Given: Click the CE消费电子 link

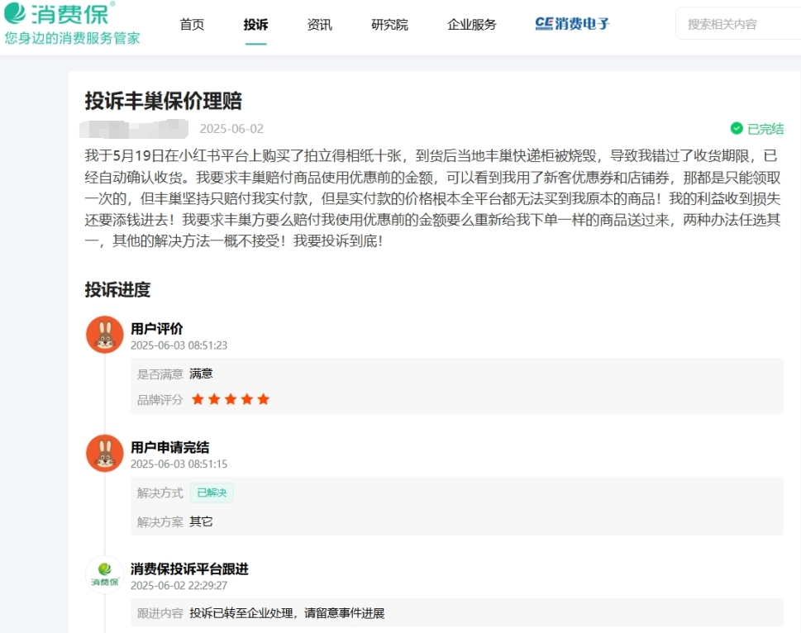Looking at the screenshot, I should point(572,23).
